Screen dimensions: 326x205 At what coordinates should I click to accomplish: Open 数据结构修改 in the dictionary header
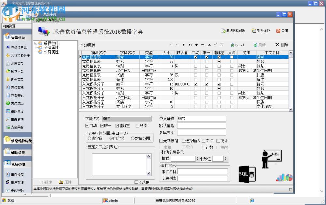coord(233,31)
